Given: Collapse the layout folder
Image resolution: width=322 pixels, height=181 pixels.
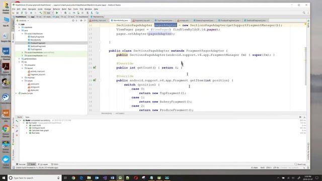Looking at the screenshot, I should (x=22, y=68).
